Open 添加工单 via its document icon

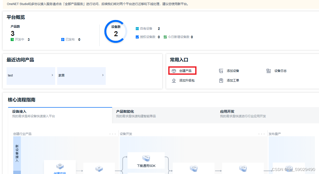(x=221, y=81)
